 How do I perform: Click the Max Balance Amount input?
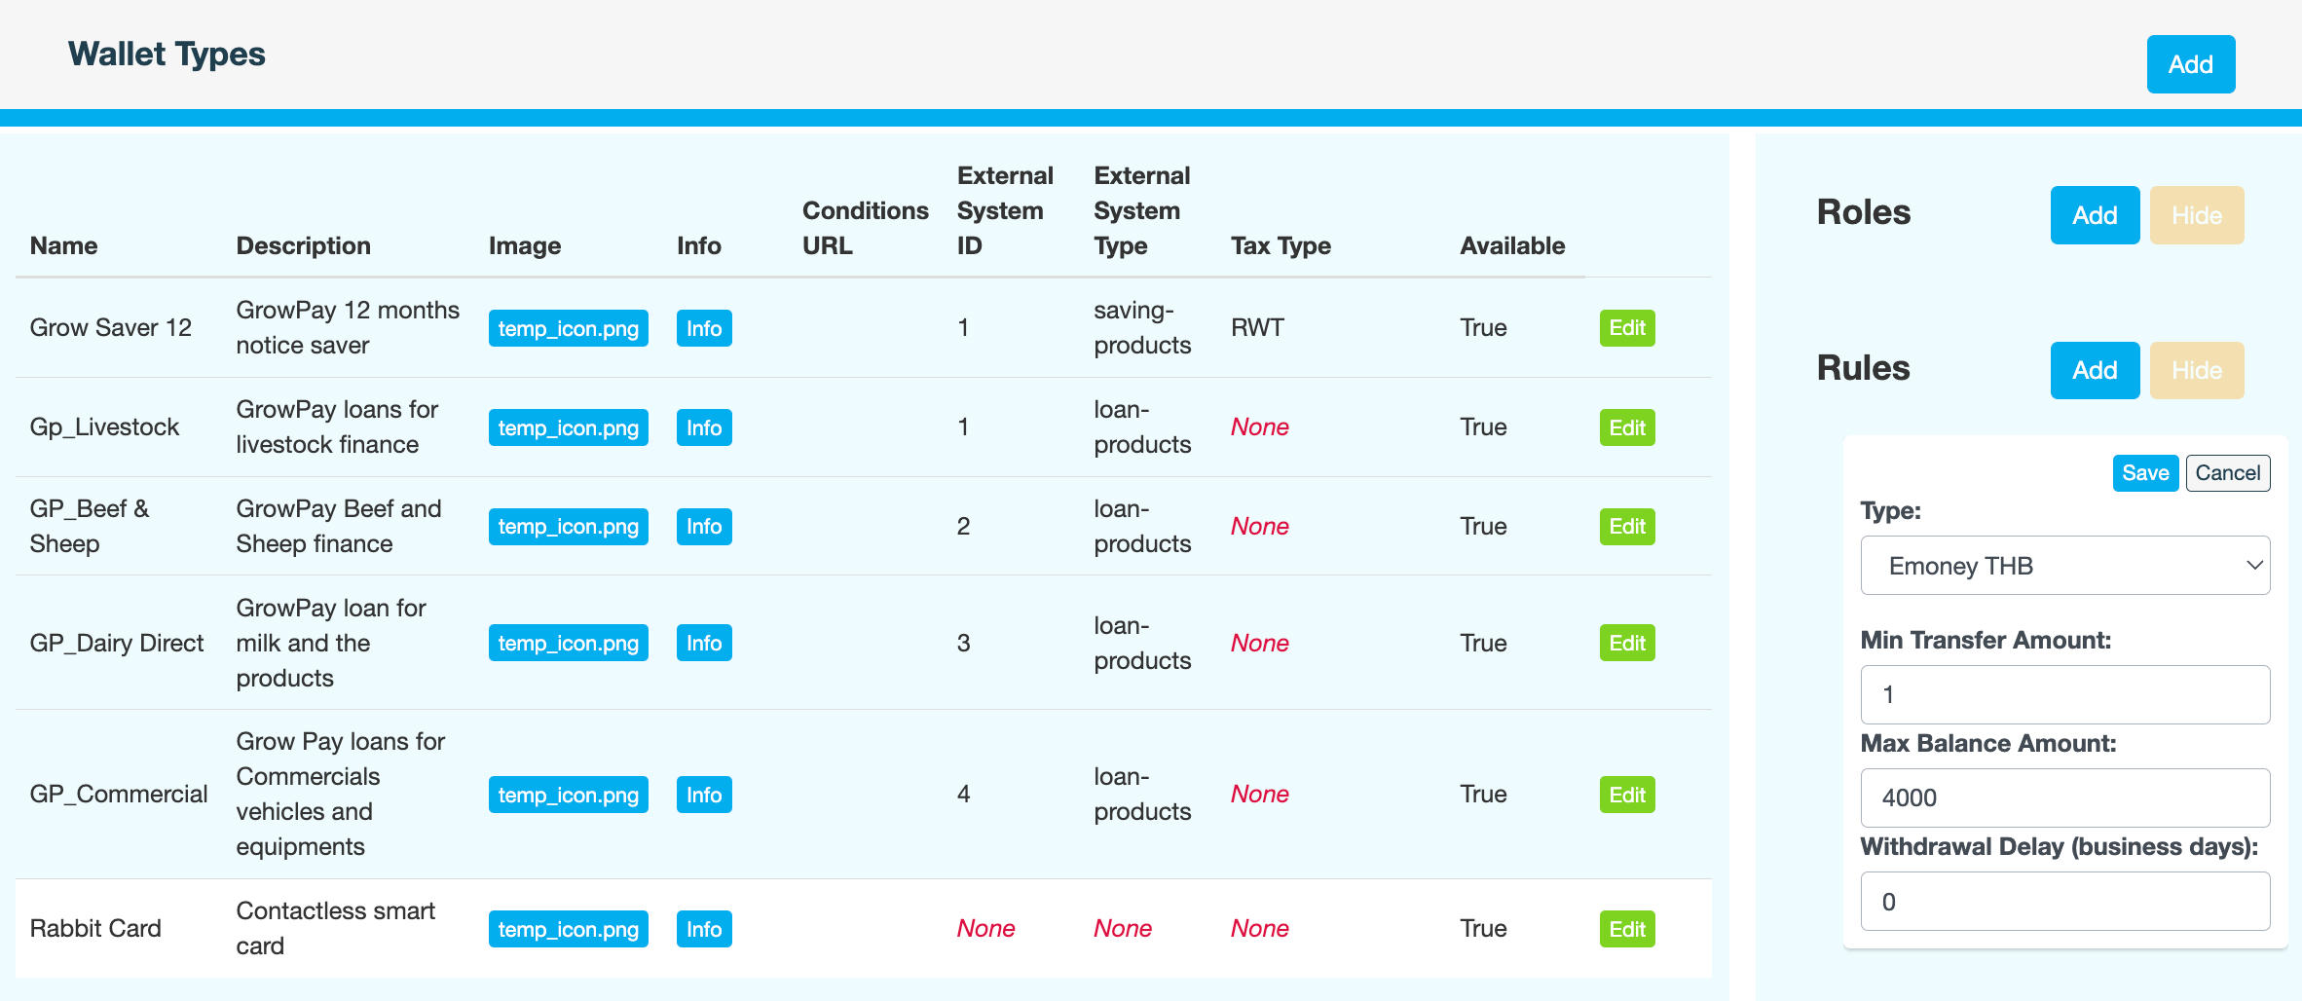point(2064,797)
